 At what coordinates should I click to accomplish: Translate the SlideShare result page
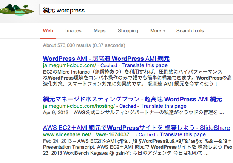tap(183, 134)
